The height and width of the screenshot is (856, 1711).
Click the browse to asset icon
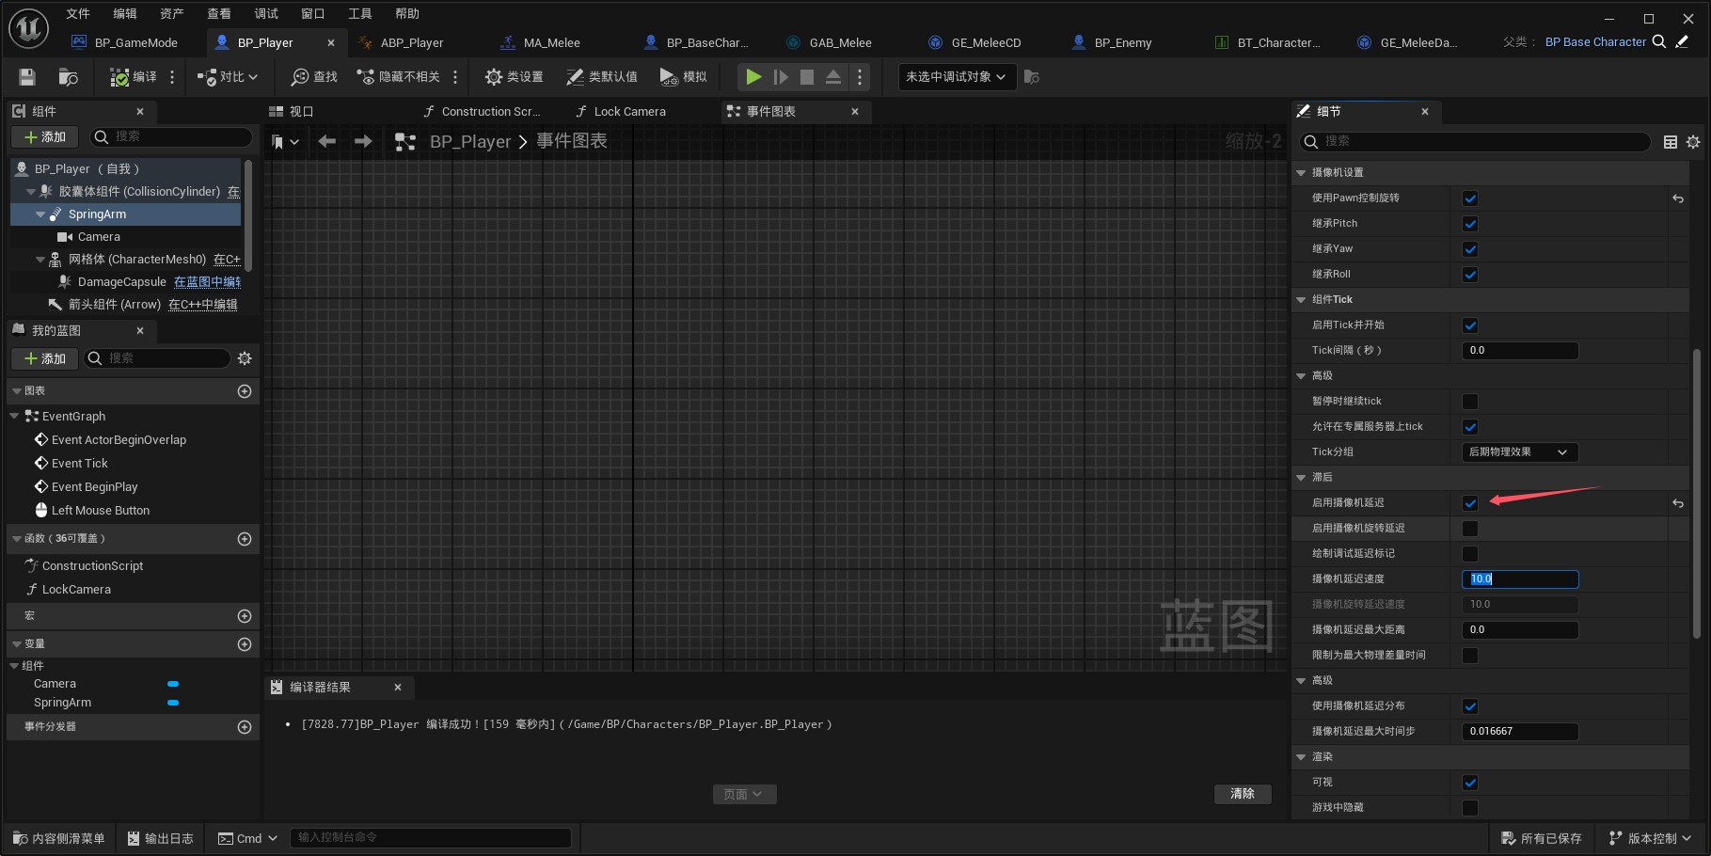(68, 77)
